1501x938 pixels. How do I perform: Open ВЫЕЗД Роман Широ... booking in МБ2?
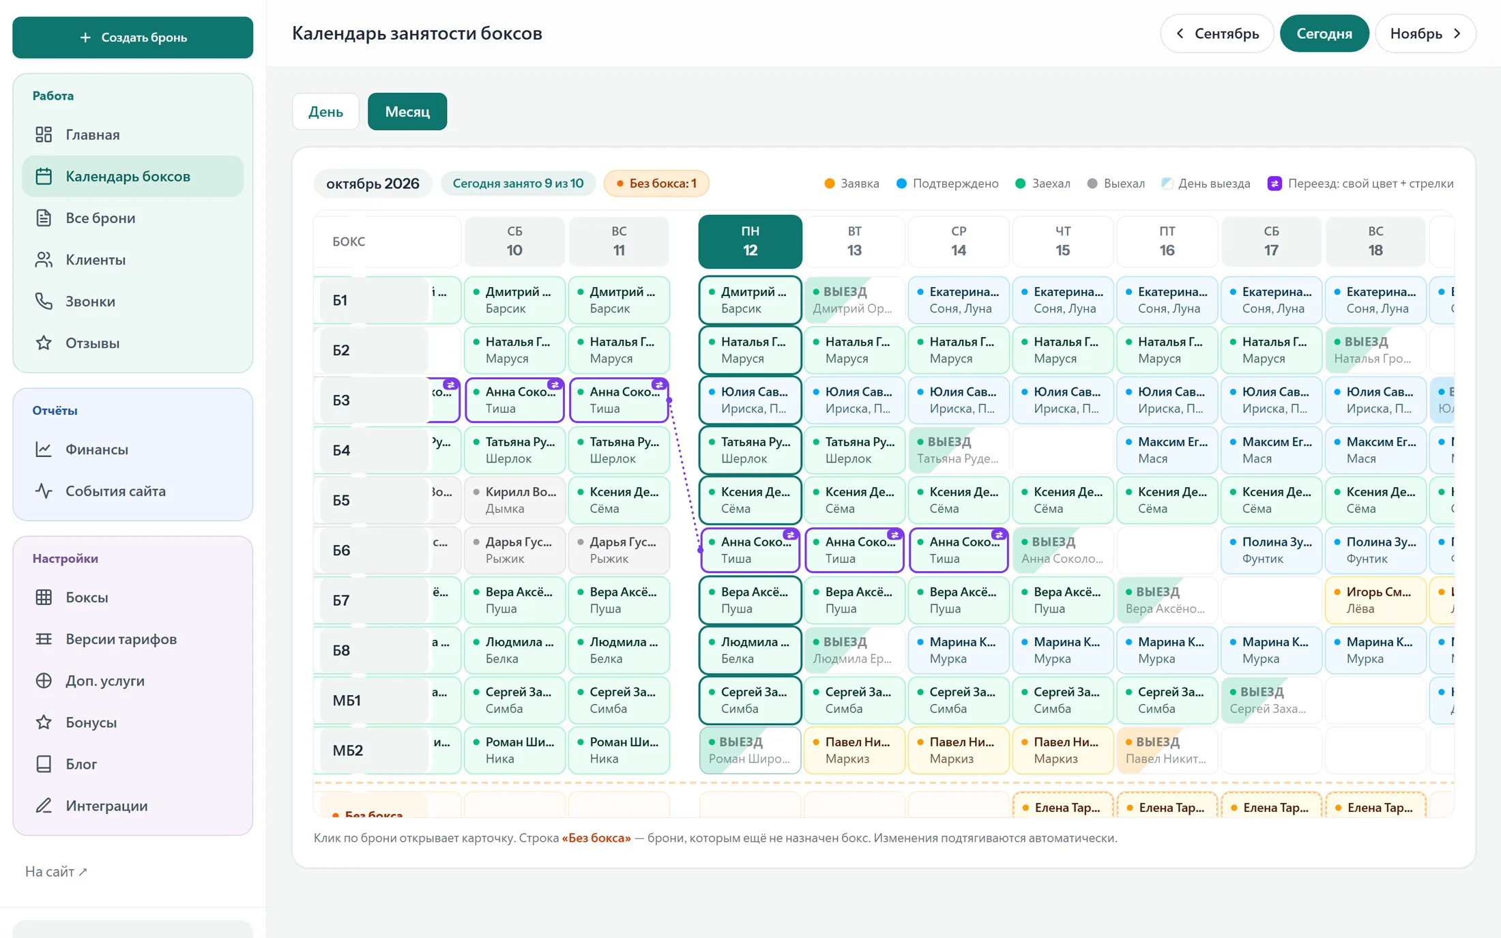pos(750,750)
